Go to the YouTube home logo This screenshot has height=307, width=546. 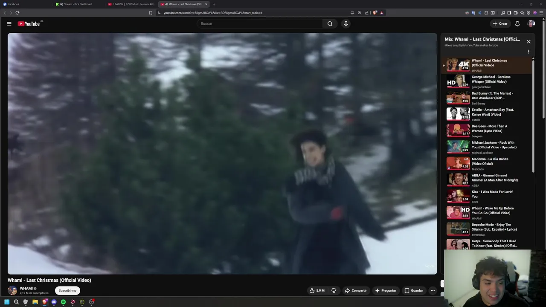[x=29, y=24]
